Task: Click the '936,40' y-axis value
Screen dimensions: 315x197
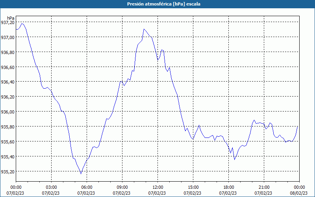Action: pyautogui.click(x=7, y=82)
